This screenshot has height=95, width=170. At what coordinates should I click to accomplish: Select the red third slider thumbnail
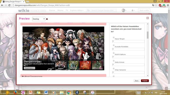tap(85, 65)
